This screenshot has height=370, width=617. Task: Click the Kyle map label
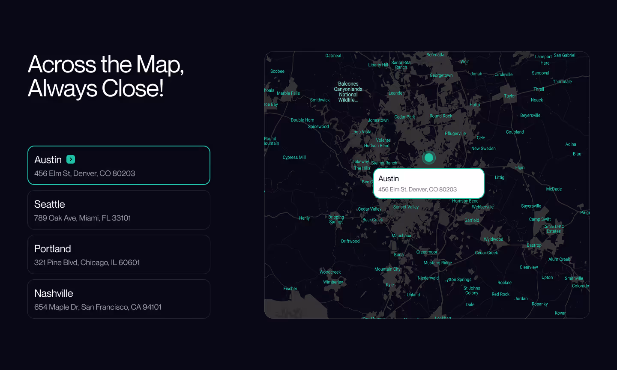tap(389, 285)
